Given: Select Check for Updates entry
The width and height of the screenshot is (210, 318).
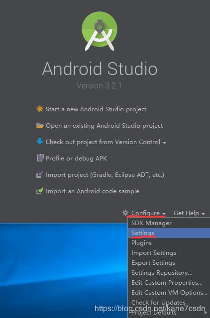Looking at the screenshot, I should tap(169, 303).
